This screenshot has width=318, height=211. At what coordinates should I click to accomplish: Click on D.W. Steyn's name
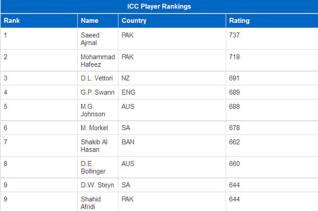97,185
